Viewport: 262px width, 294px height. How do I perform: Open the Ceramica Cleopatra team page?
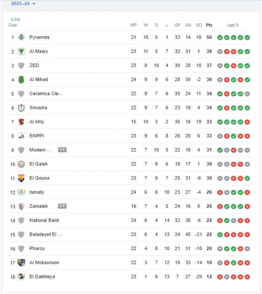[x=46, y=93]
